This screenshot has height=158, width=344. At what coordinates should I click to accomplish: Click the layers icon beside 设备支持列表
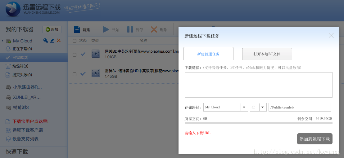[x=8, y=139]
